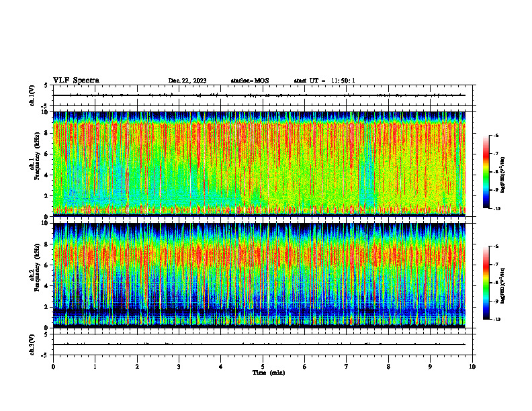This screenshot has height=411, width=532.
Task: Click the ch.2 colorbar log(PSD) unit label
Action: coord(502,286)
